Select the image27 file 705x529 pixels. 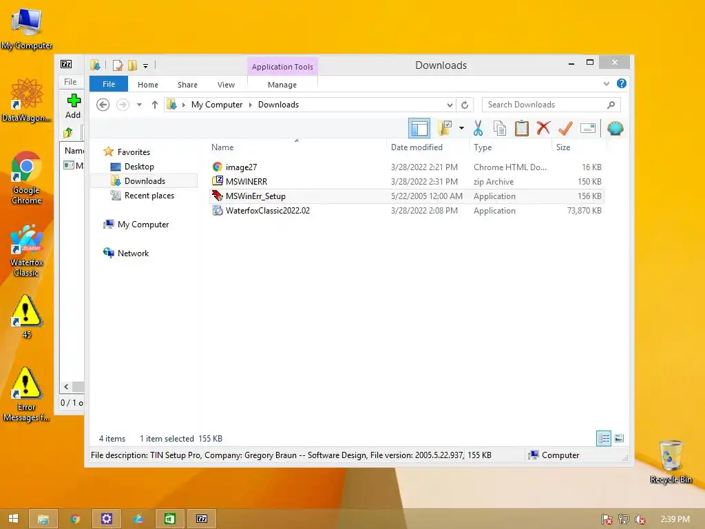click(407, 167)
